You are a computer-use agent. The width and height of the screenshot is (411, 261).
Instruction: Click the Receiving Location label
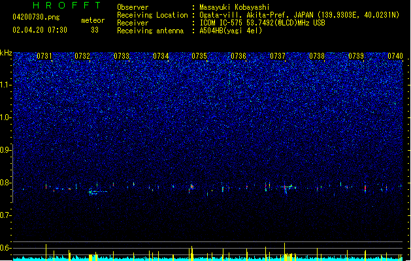pos(152,15)
